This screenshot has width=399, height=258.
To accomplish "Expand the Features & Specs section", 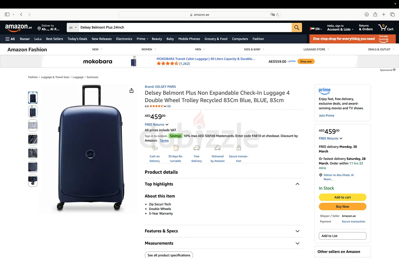I will [297, 231].
